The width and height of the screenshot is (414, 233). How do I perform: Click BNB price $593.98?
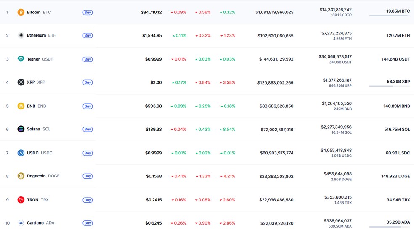click(154, 106)
